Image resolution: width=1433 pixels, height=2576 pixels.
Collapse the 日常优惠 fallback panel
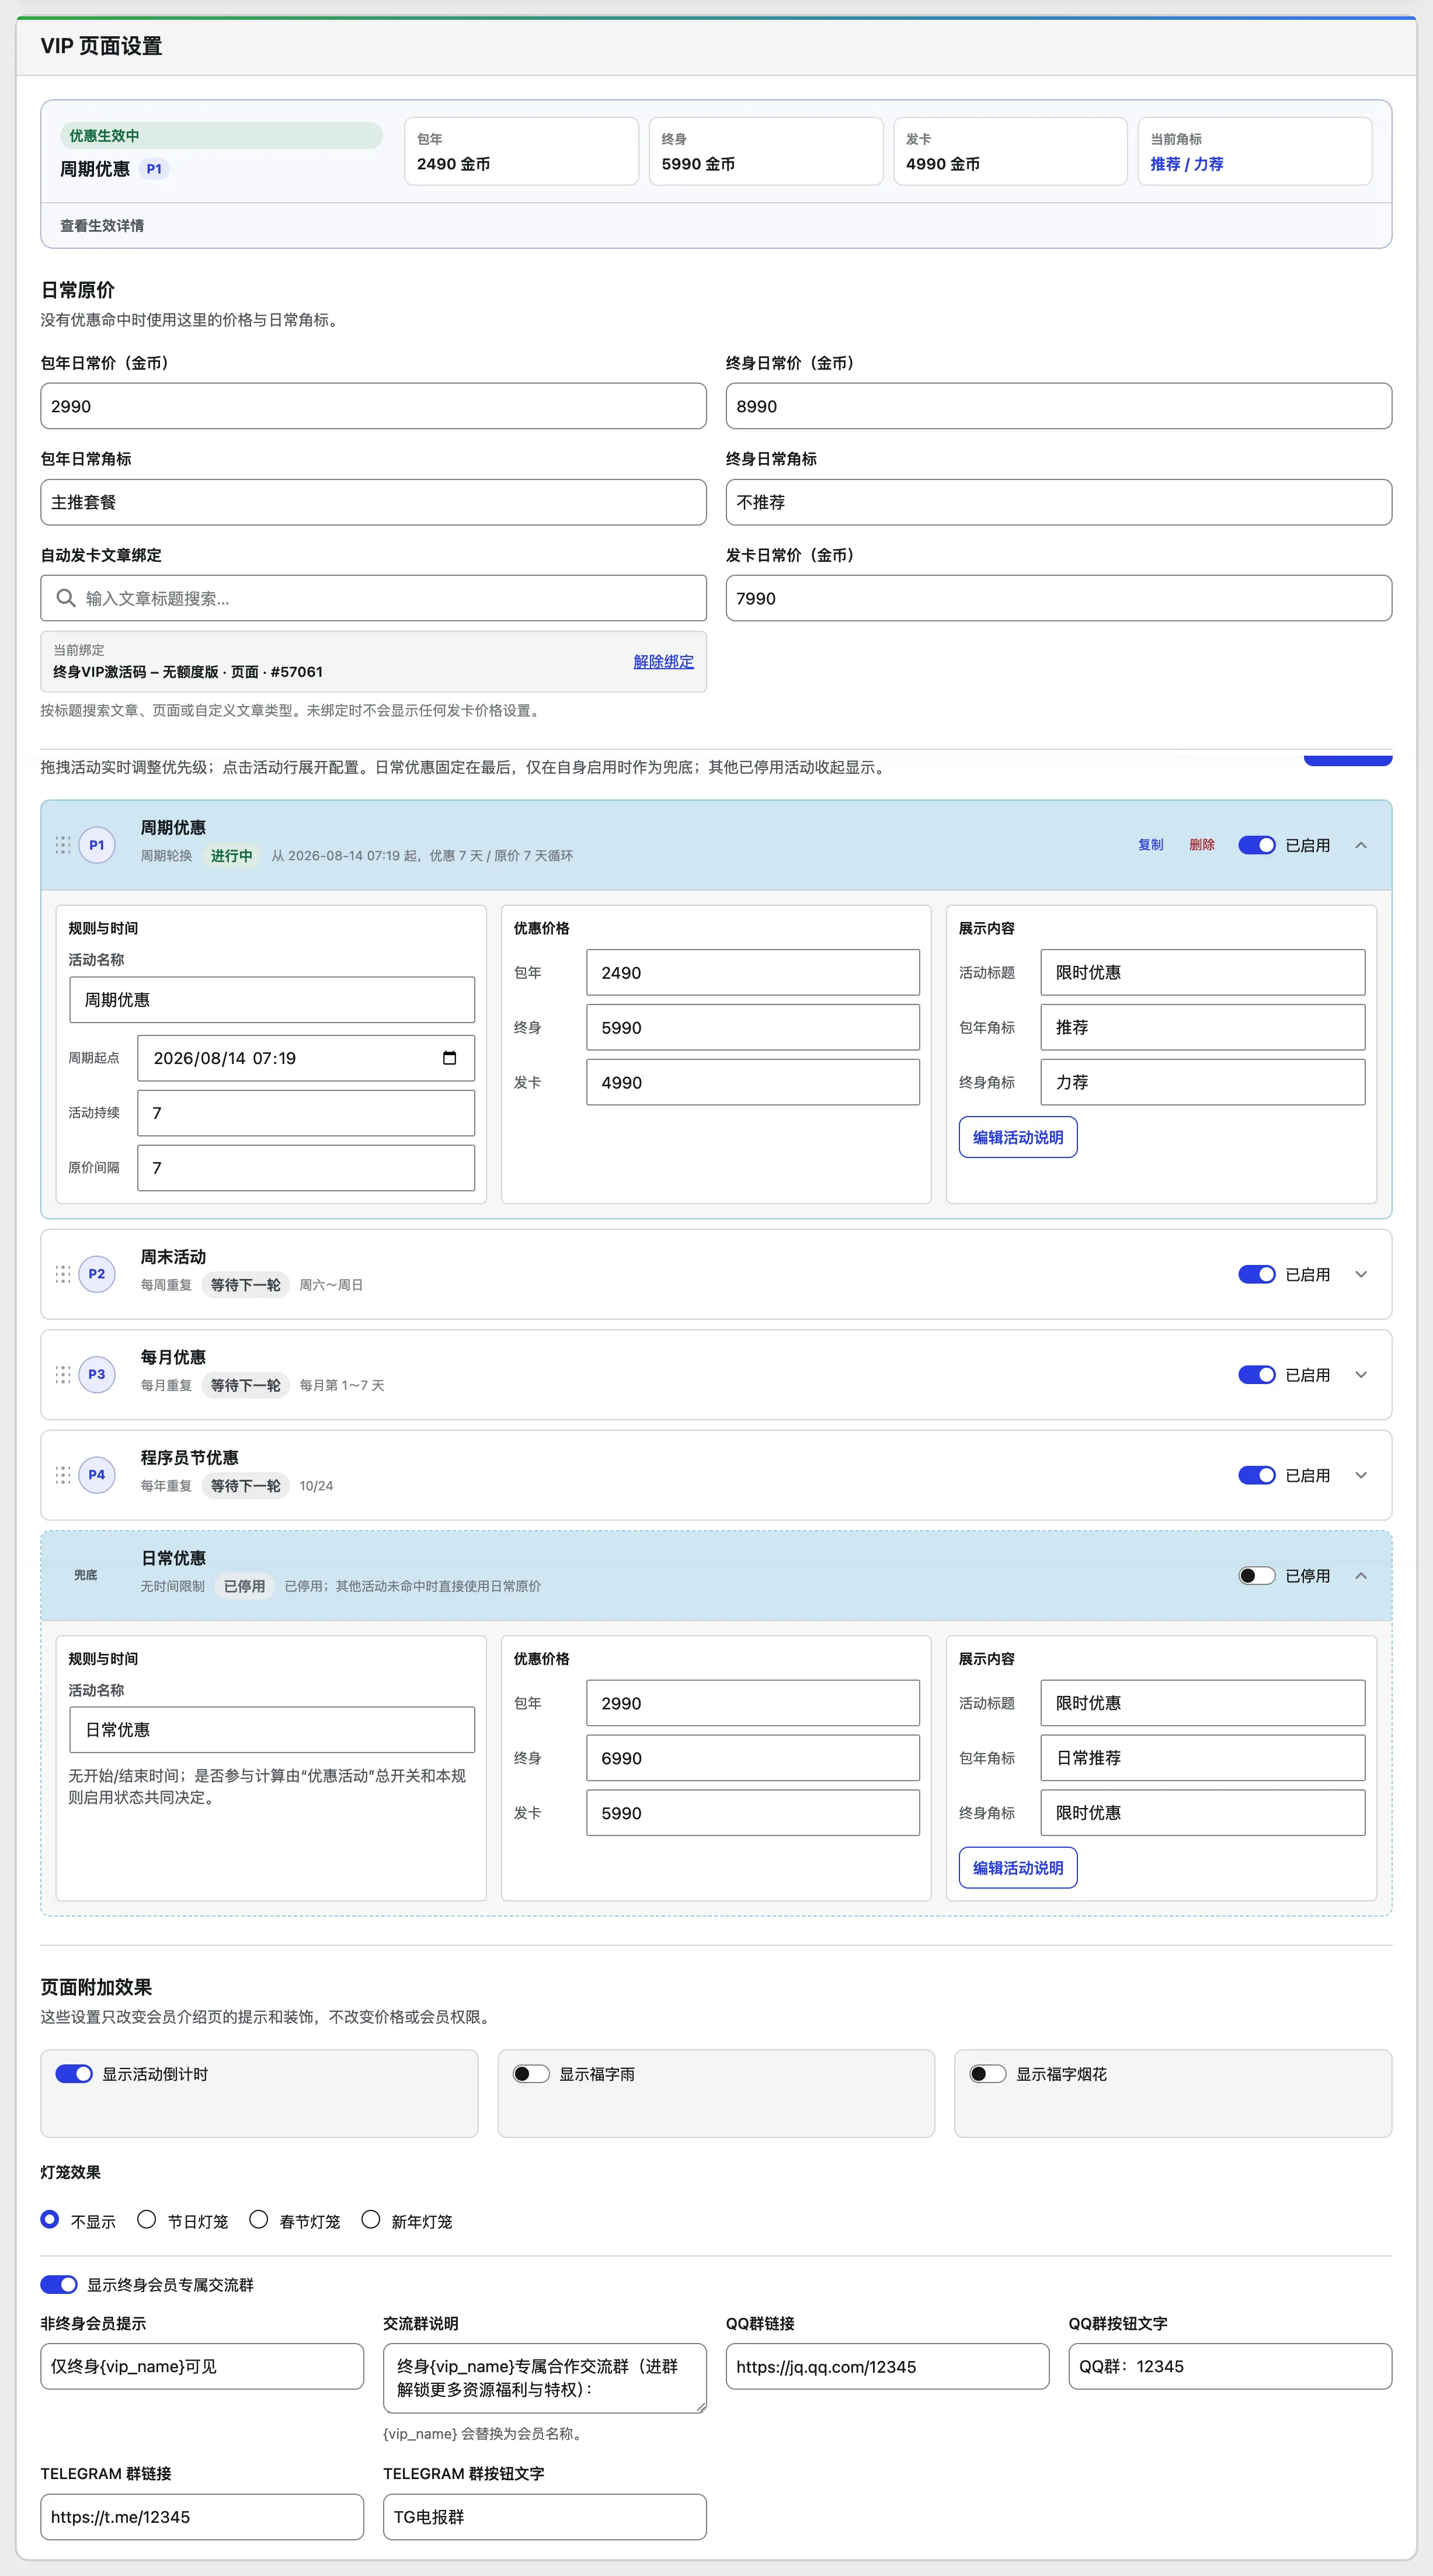coord(1361,1576)
